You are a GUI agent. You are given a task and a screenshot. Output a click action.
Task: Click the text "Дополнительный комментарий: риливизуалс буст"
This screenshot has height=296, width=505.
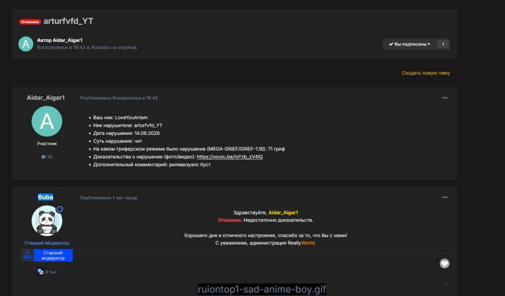(152, 165)
